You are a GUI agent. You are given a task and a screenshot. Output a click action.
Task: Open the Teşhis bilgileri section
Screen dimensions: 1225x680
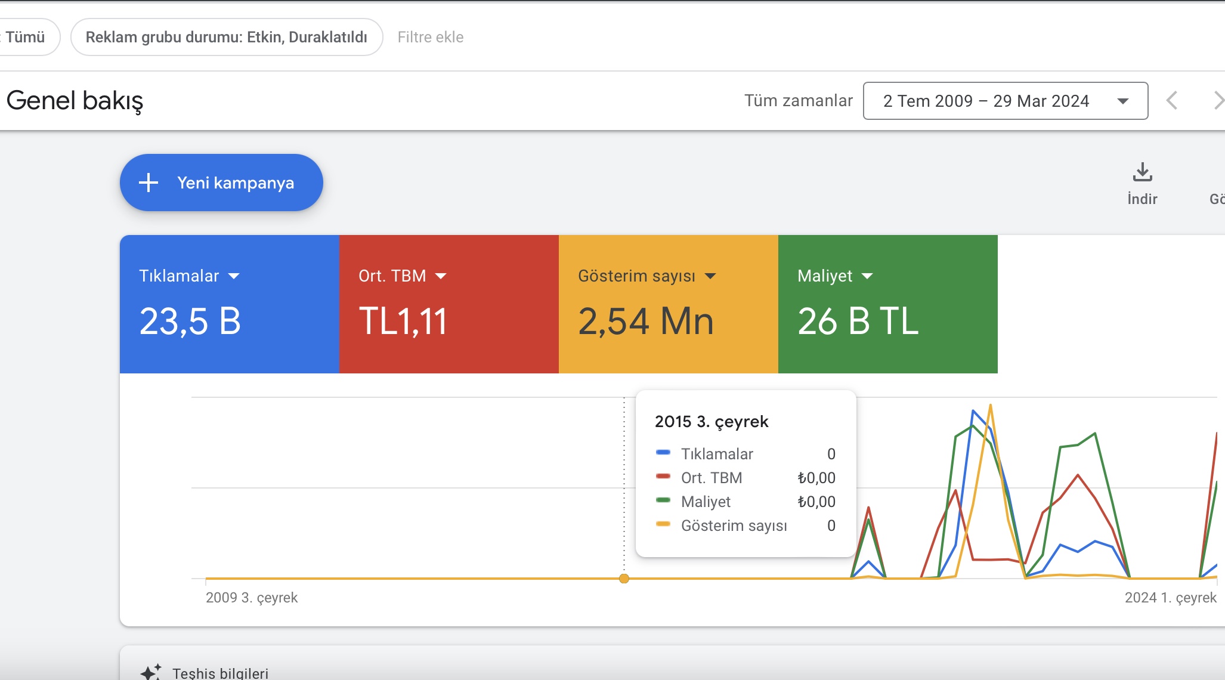(x=220, y=672)
